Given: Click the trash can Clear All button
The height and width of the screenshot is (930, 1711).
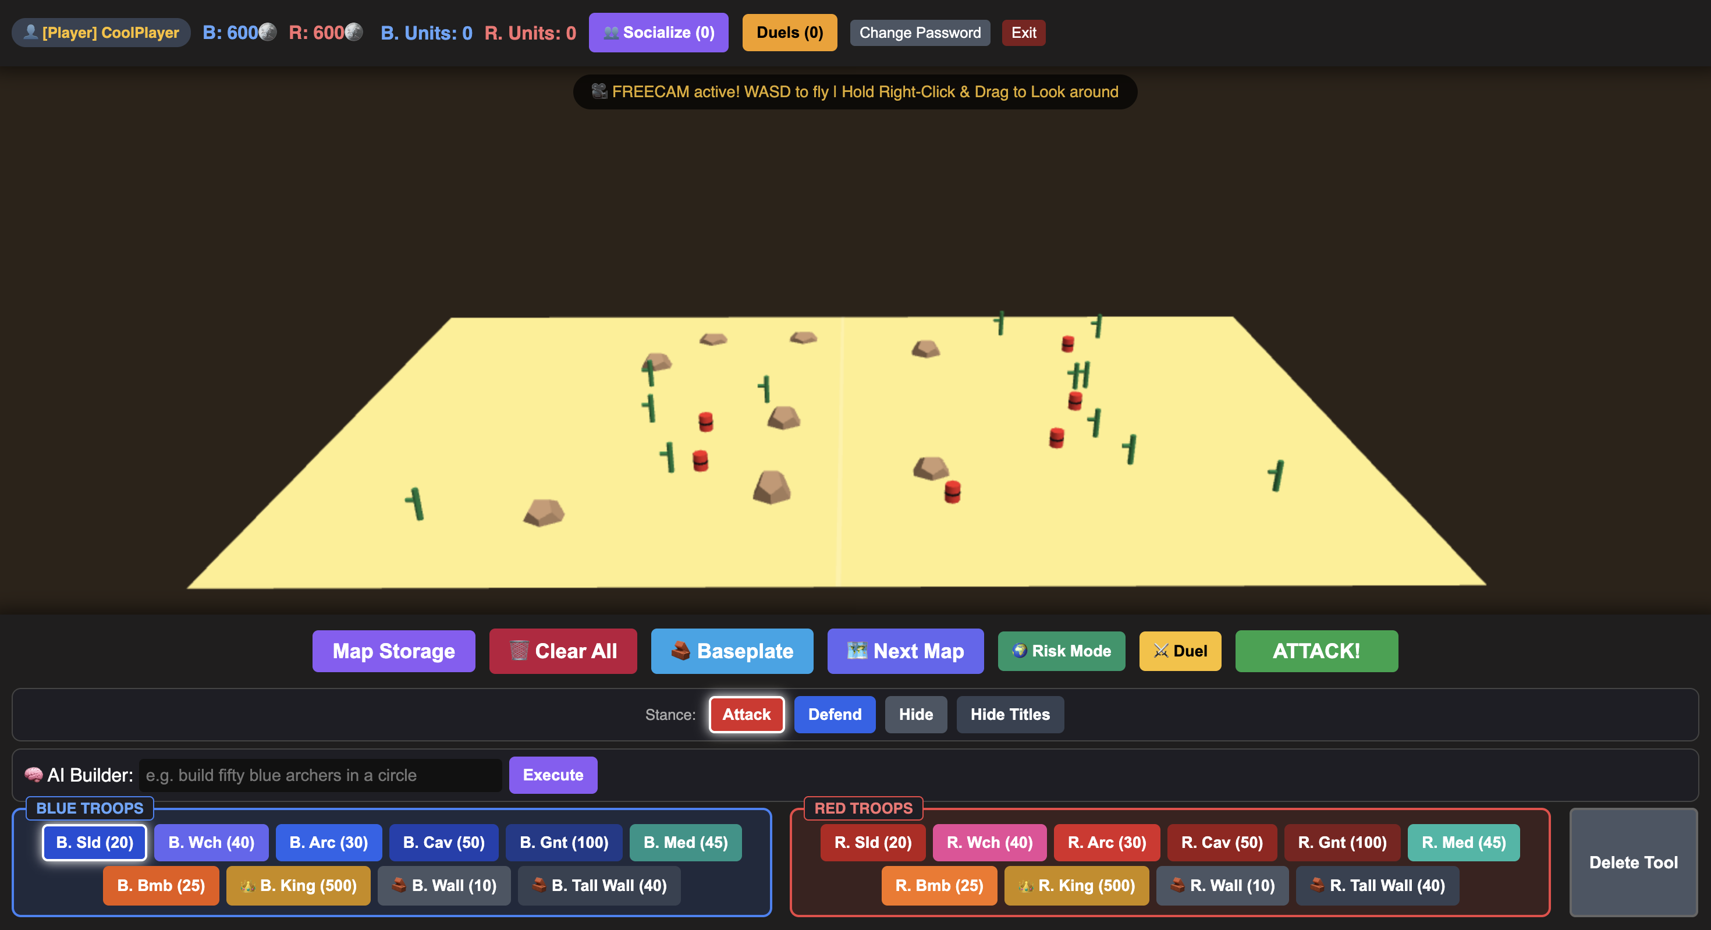Looking at the screenshot, I should 563,651.
